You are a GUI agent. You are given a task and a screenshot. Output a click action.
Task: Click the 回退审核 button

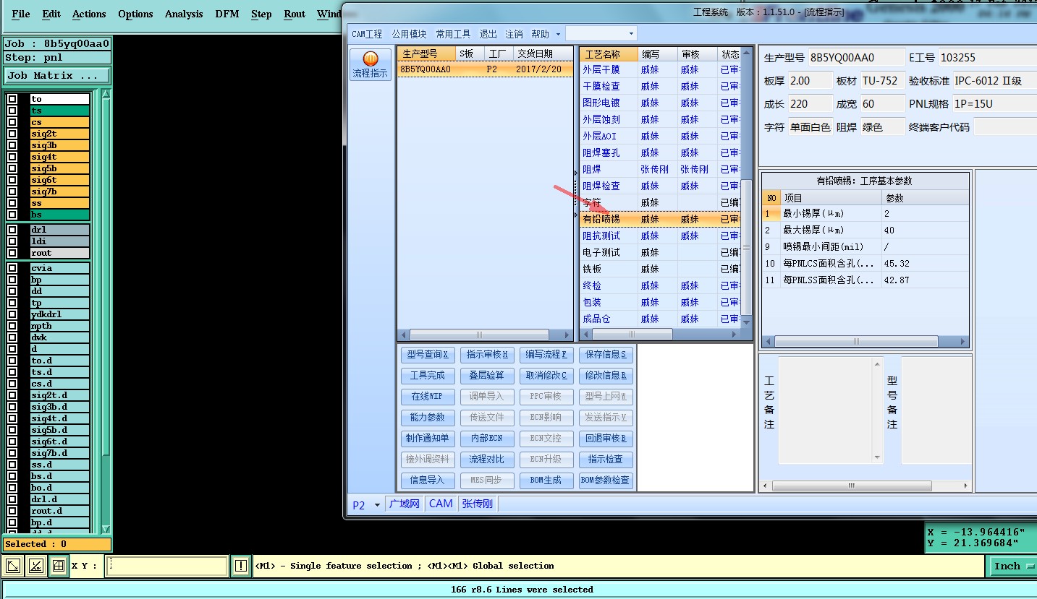click(606, 439)
